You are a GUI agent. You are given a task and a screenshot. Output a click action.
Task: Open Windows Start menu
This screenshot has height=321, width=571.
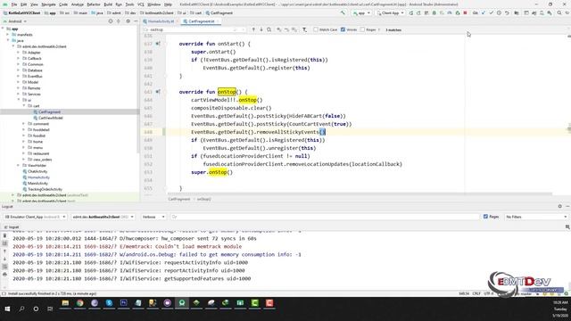[7, 309]
